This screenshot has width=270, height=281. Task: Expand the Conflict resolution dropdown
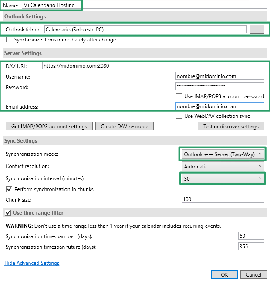223,166
